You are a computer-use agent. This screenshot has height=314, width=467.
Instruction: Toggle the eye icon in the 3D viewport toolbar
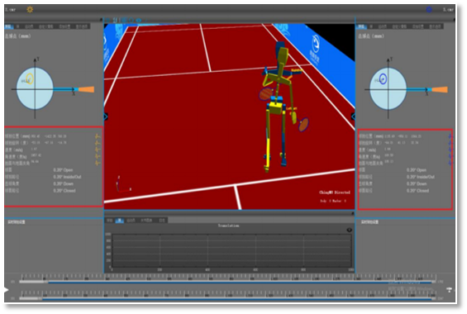[139, 20]
